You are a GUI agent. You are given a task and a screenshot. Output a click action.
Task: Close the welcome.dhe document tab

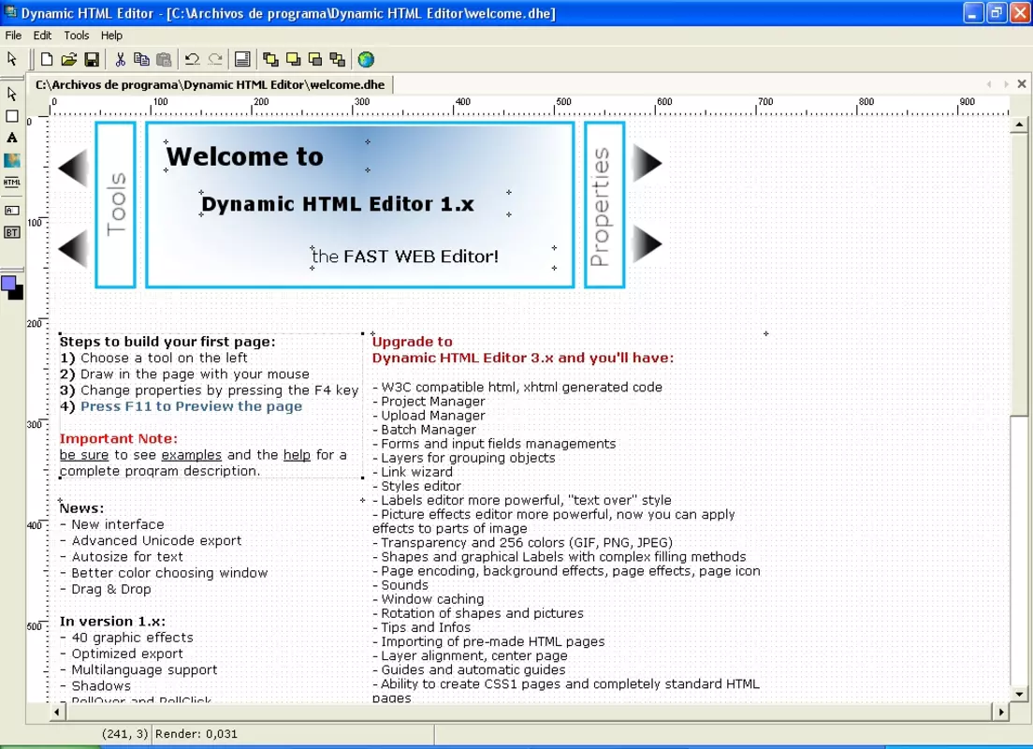click(x=1022, y=83)
